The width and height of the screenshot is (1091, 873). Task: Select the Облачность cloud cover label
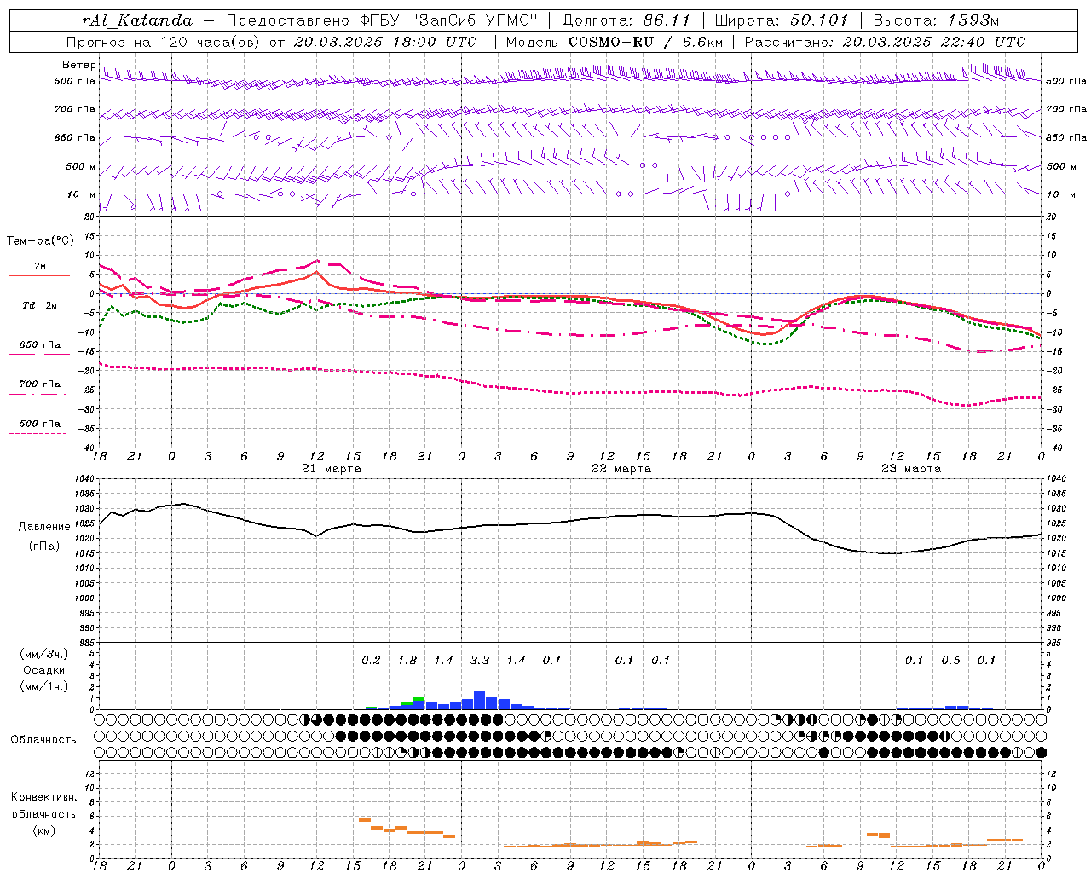pyautogui.click(x=43, y=739)
